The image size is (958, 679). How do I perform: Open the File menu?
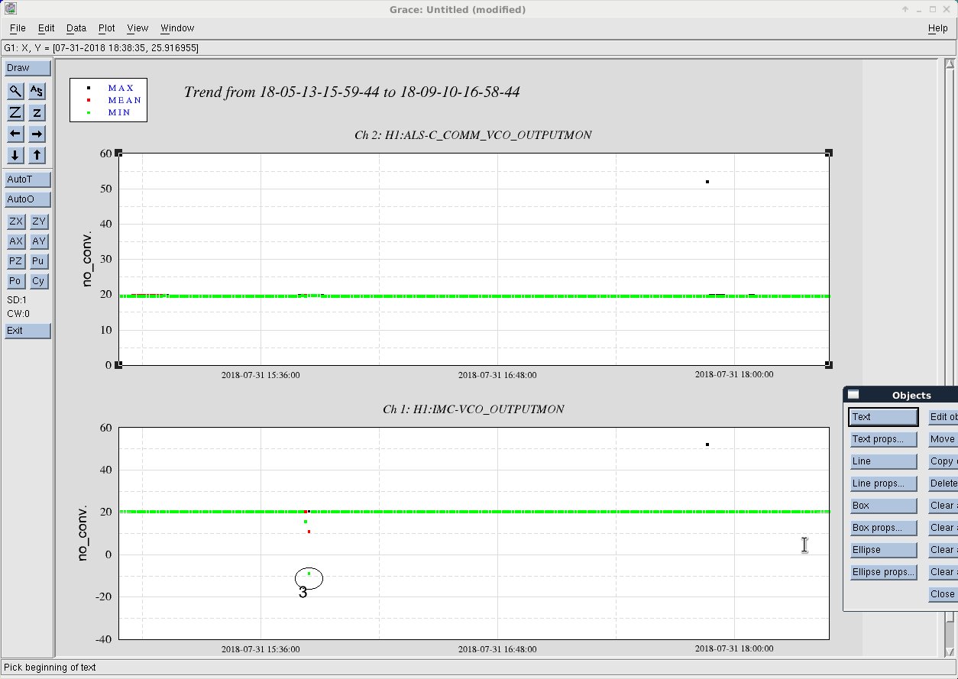(18, 28)
